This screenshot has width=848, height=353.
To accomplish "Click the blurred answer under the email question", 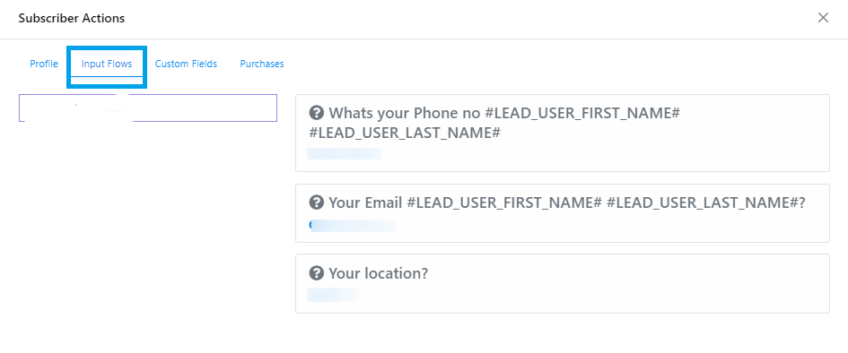I will click(x=352, y=226).
